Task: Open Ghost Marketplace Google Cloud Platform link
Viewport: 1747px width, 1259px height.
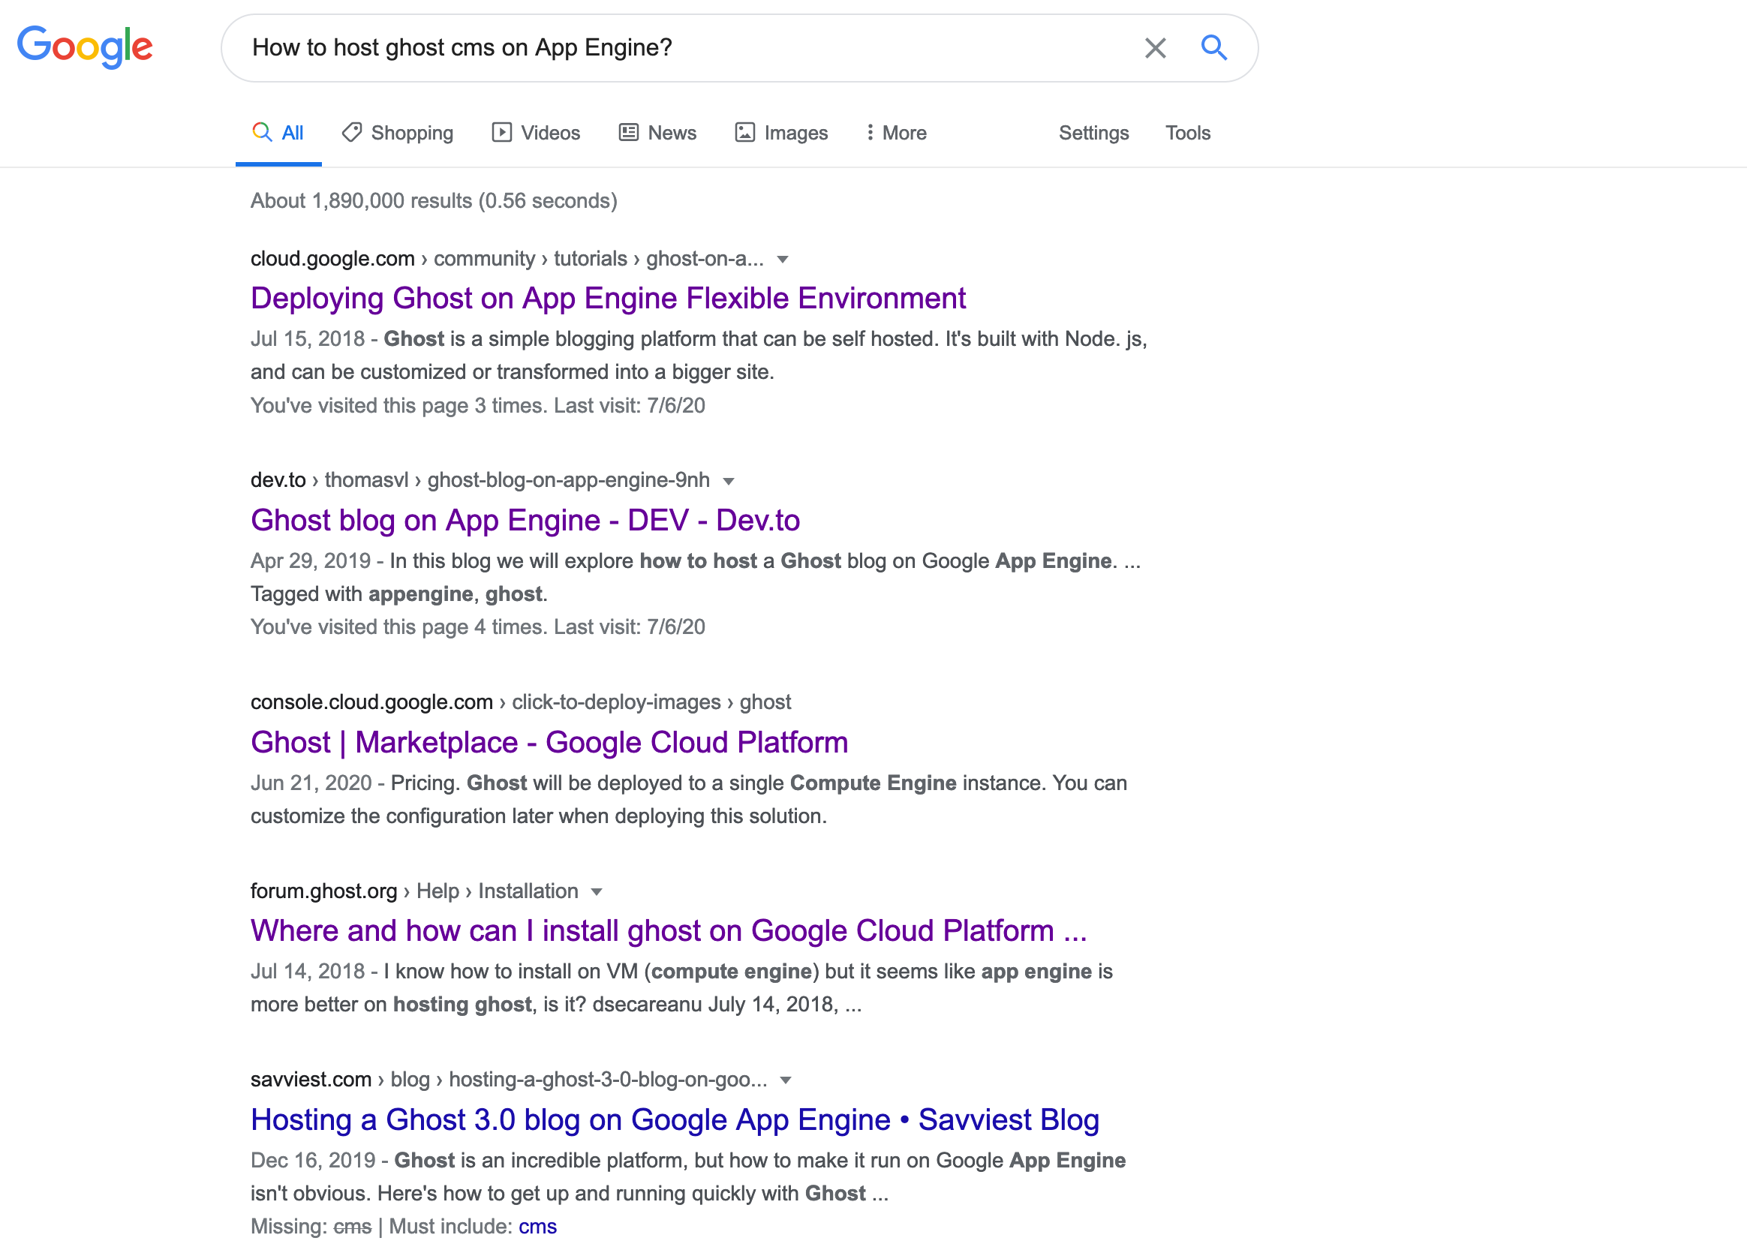Action: (549, 742)
